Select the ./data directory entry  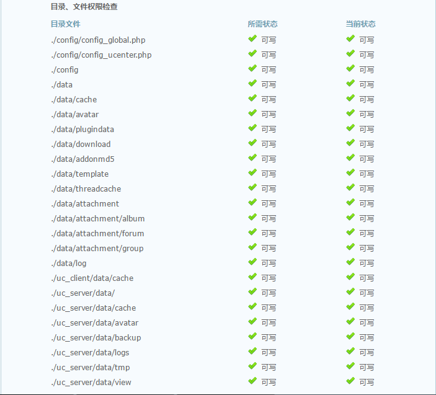click(x=62, y=85)
